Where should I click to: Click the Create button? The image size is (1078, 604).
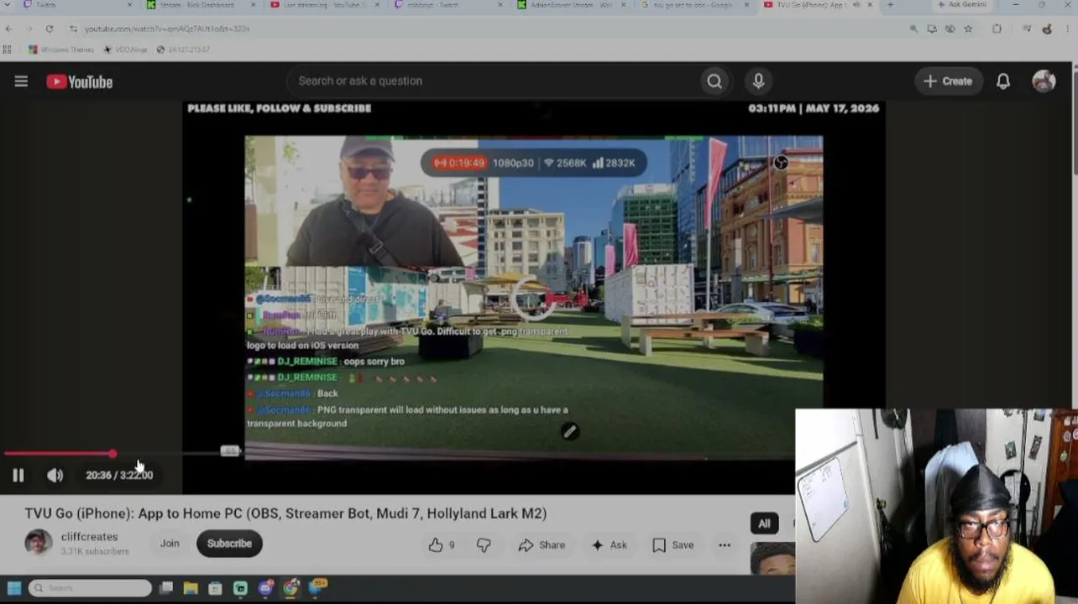948,81
